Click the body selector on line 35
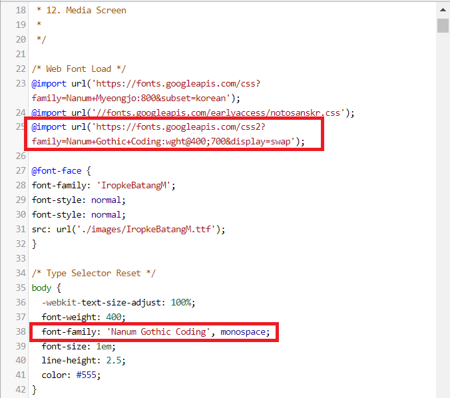This screenshot has width=450, height=398. point(41,288)
